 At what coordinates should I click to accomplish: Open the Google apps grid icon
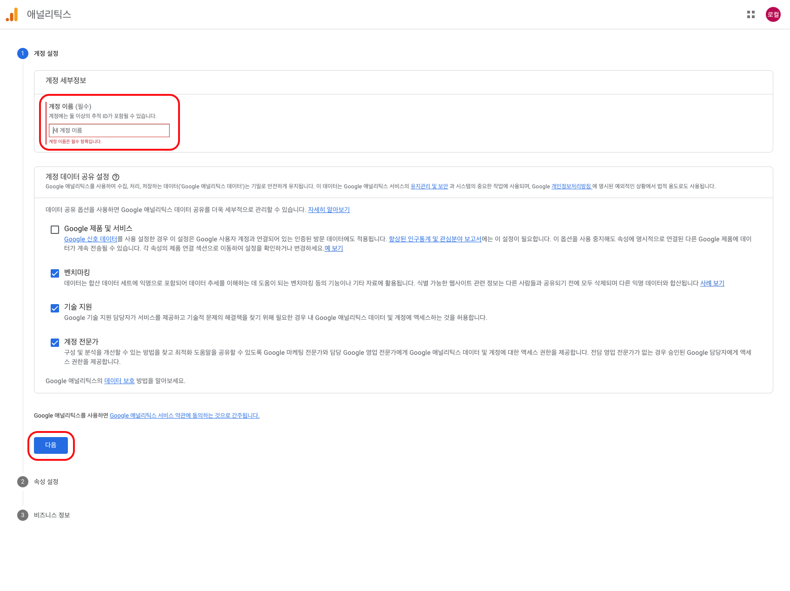[x=750, y=14]
